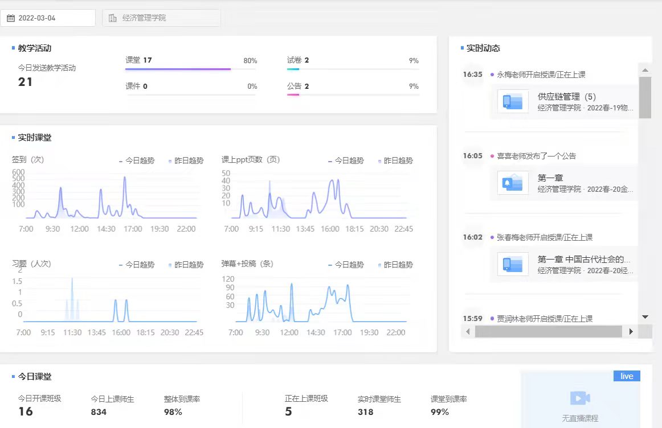Toggle 昨日趋势 legend in 习题 chart
This screenshot has width=662, height=428.
[x=185, y=265]
